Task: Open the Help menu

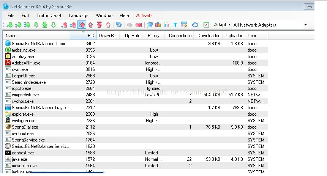Action: [124, 16]
